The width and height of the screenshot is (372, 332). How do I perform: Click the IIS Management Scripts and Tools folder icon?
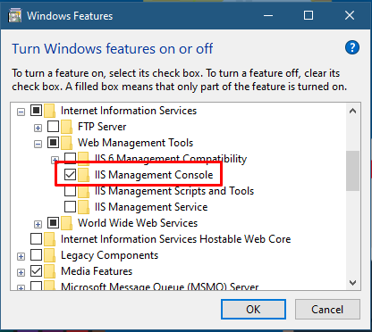click(x=84, y=191)
